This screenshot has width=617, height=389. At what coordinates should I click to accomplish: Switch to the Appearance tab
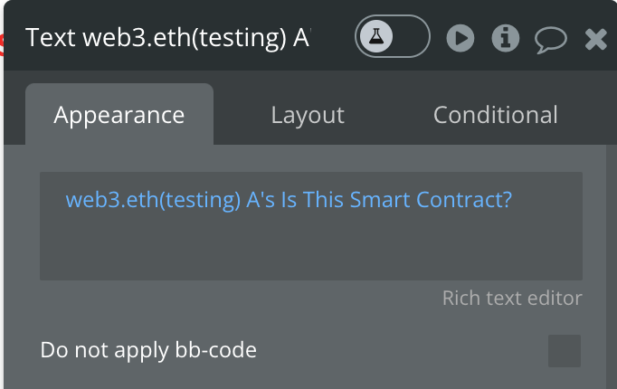click(x=119, y=115)
